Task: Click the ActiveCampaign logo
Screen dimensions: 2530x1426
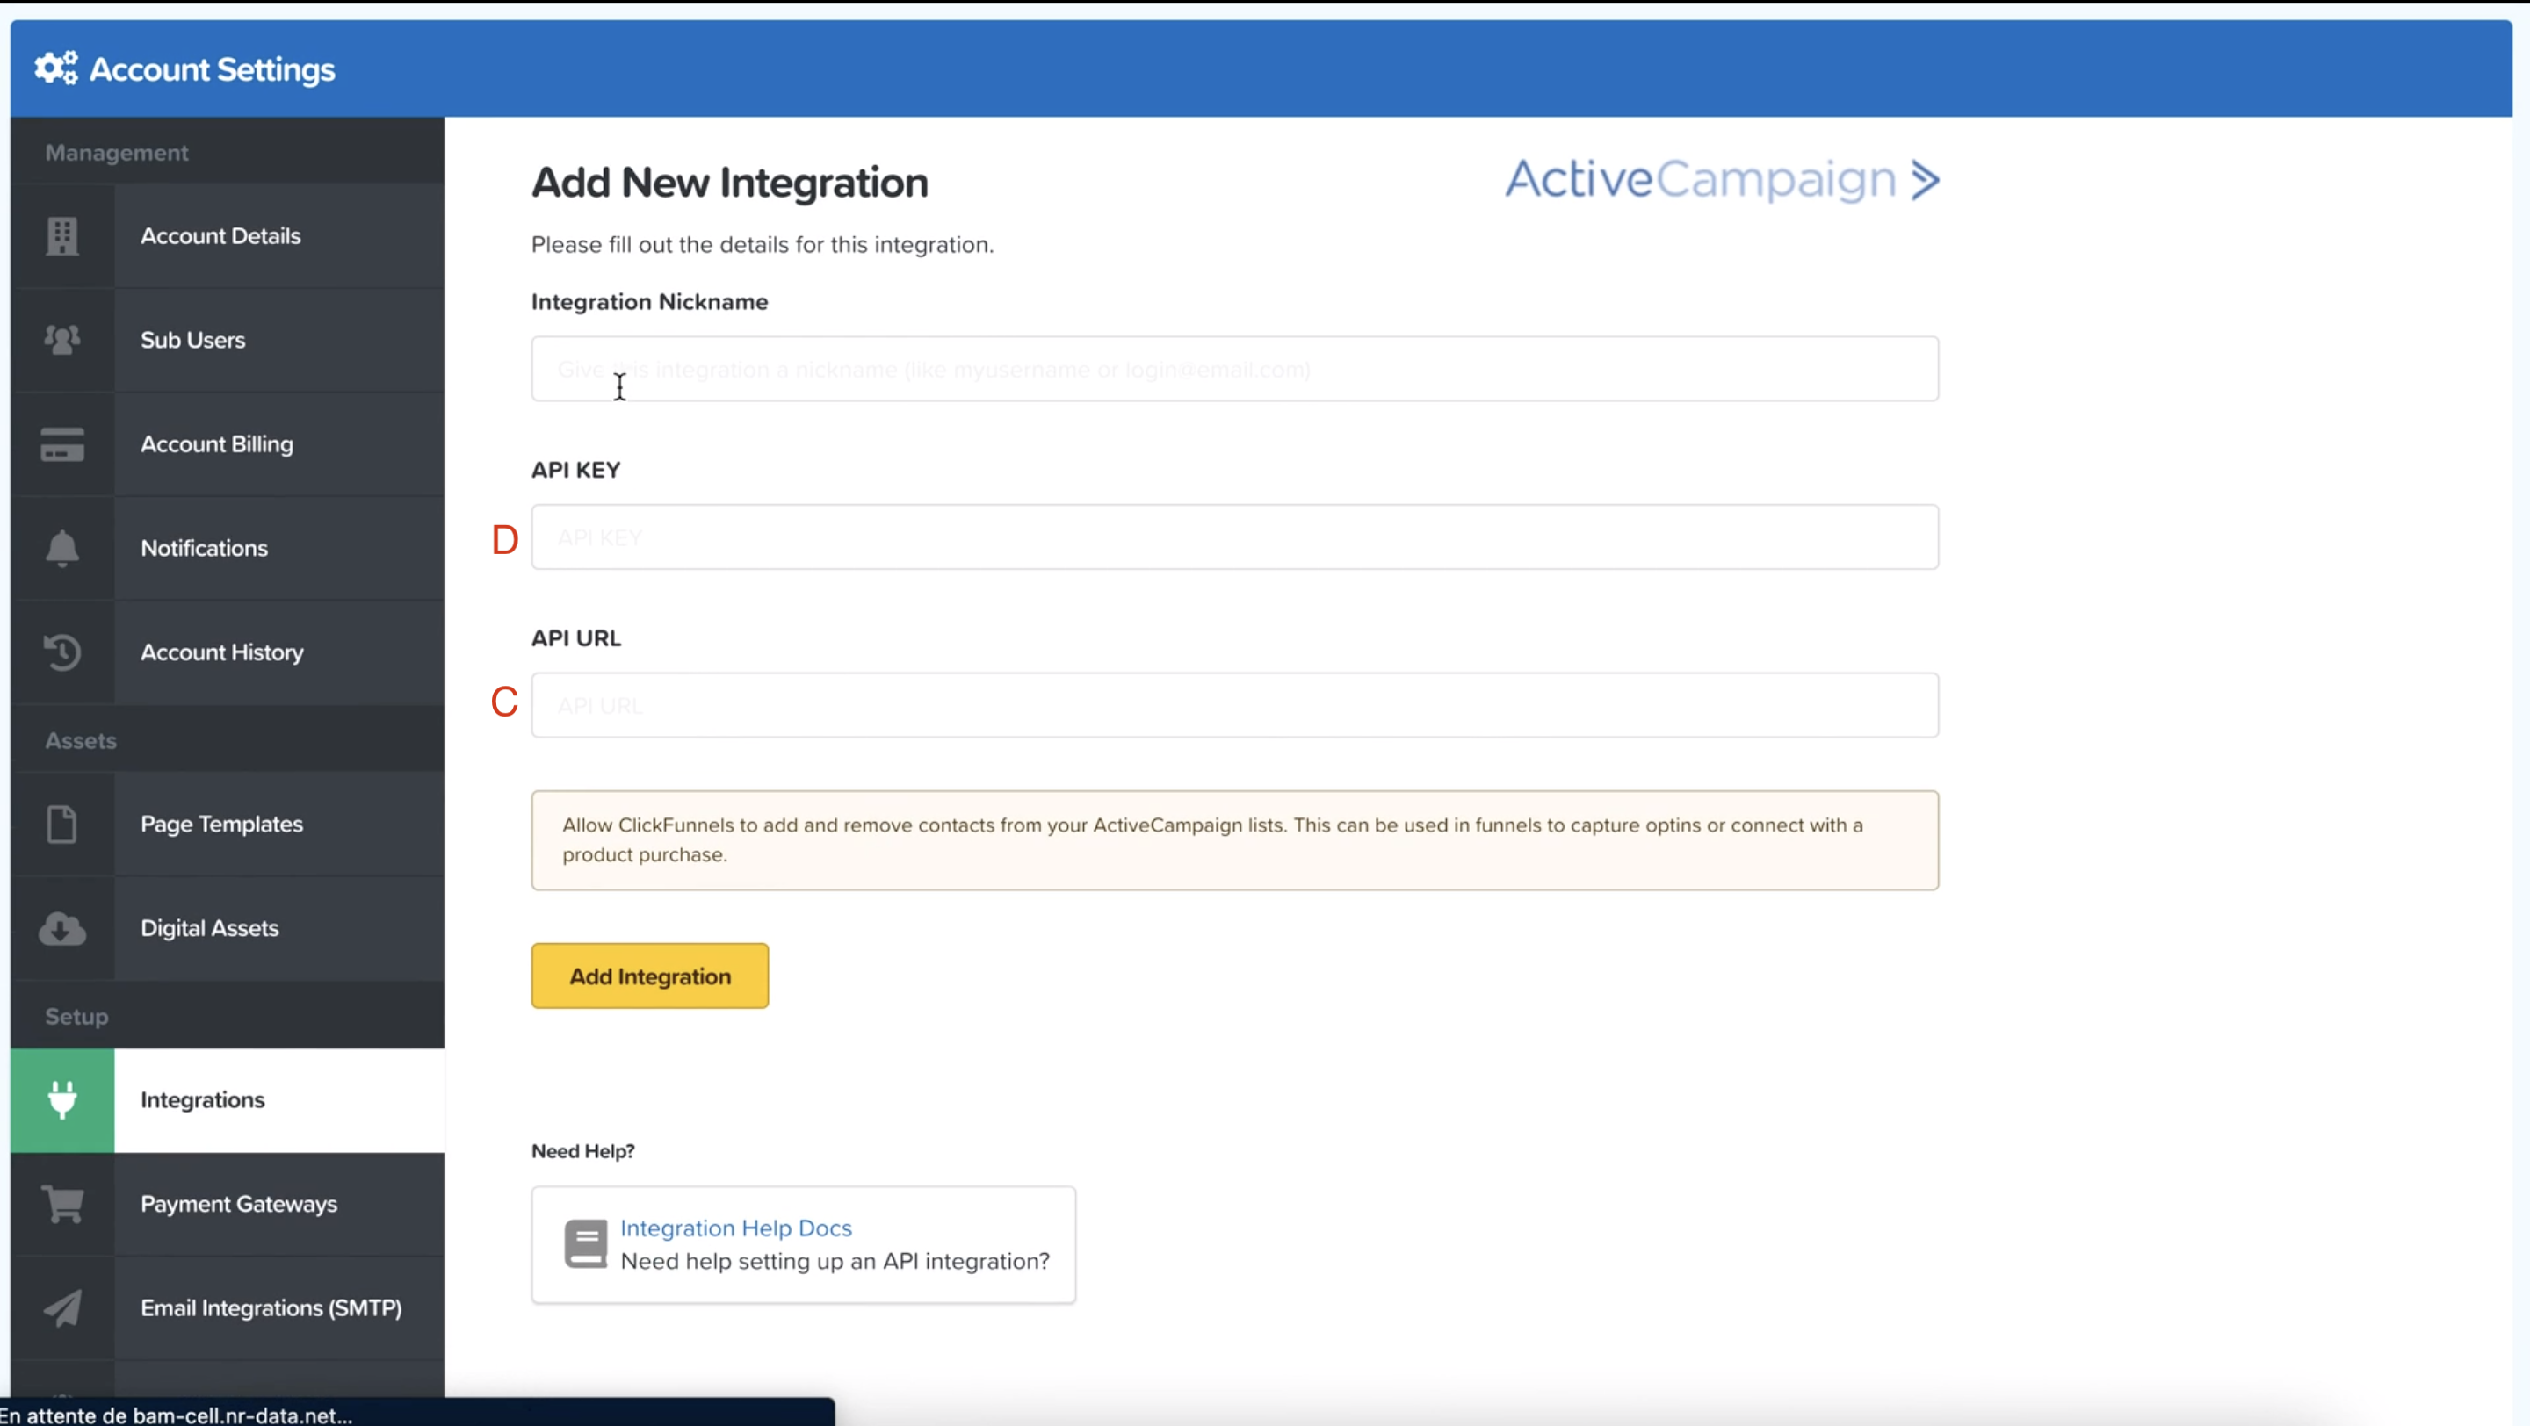Action: (1721, 180)
